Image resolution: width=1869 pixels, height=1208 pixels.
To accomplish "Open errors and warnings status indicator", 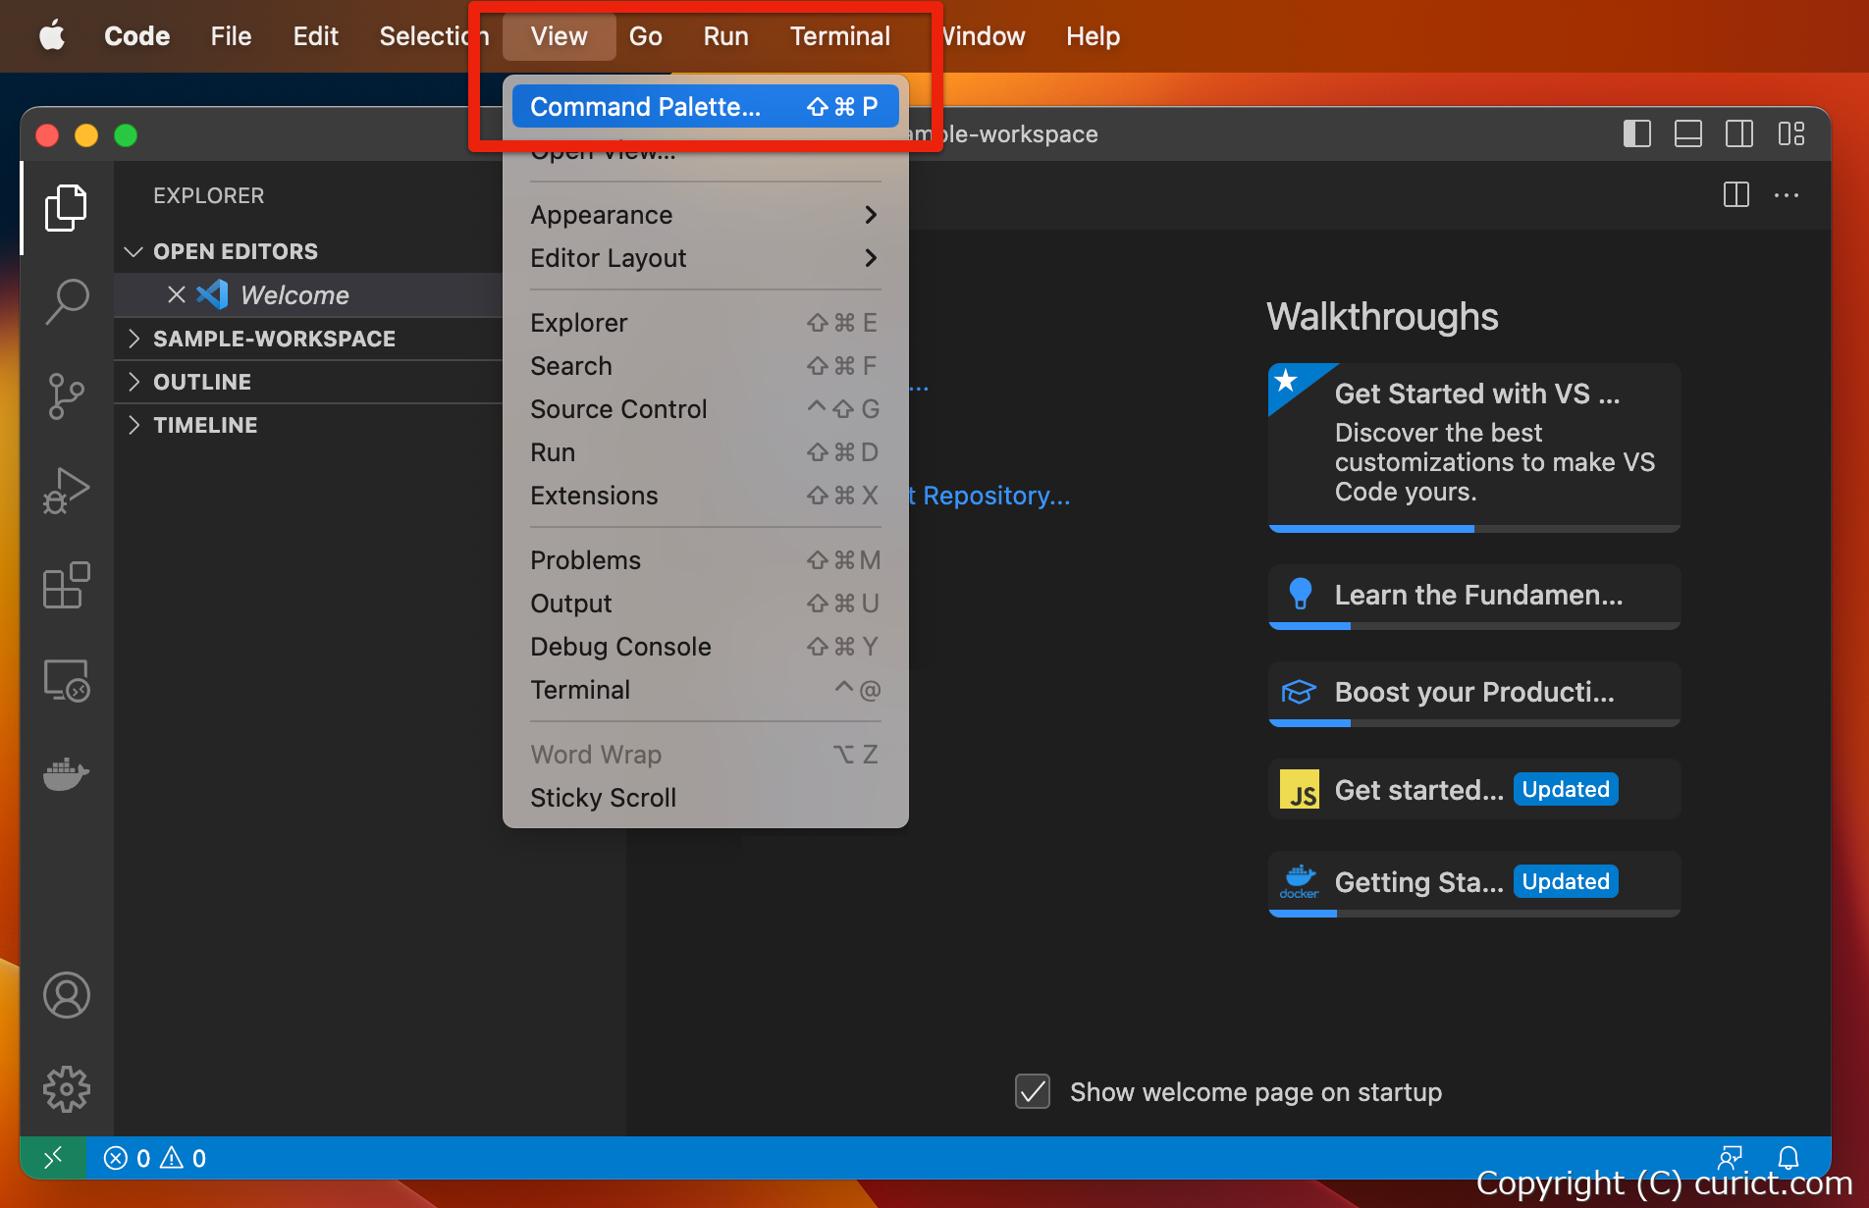I will tap(155, 1158).
